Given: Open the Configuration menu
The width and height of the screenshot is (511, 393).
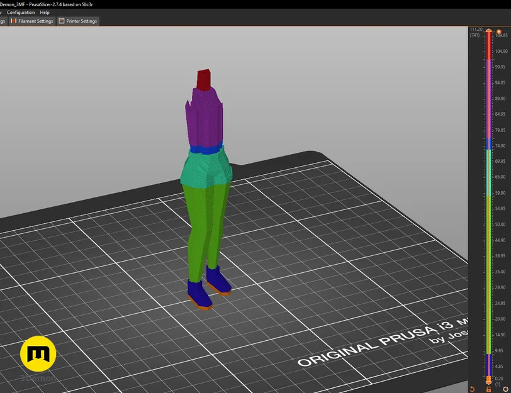Looking at the screenshot, I should tap(21, 12).
